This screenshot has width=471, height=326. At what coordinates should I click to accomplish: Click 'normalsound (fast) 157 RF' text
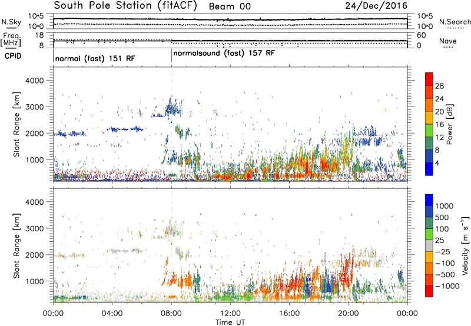click(224, 53)
